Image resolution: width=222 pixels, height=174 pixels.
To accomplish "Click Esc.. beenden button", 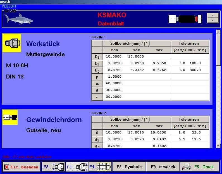I will click(x=22, y=167).
